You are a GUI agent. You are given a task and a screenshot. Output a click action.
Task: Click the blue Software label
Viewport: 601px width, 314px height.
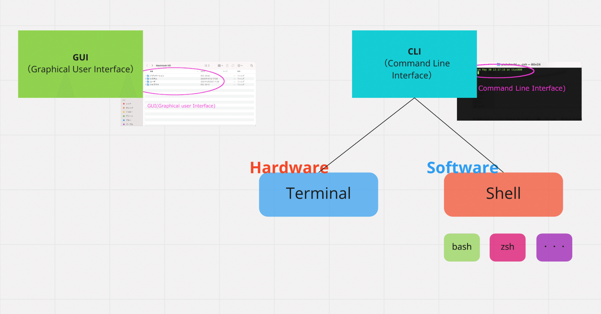(x=463, y=167)
